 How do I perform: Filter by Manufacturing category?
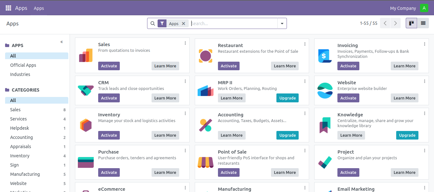[37, 174]
